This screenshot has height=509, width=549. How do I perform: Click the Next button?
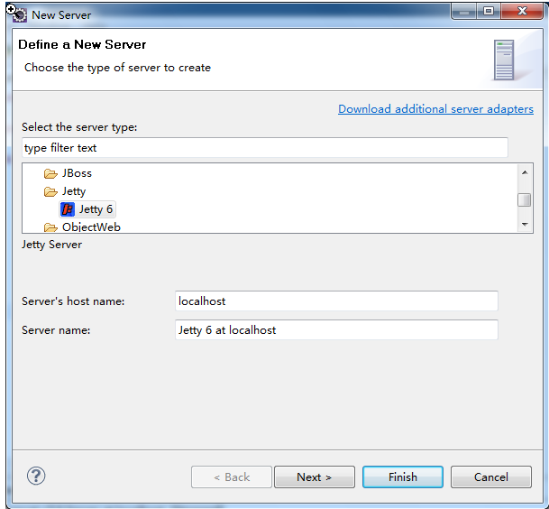tap(315, 477)
